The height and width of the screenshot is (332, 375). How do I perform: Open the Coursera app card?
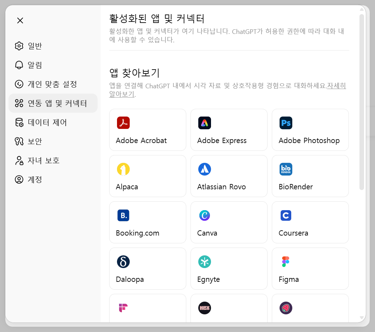tap(310, 222)
